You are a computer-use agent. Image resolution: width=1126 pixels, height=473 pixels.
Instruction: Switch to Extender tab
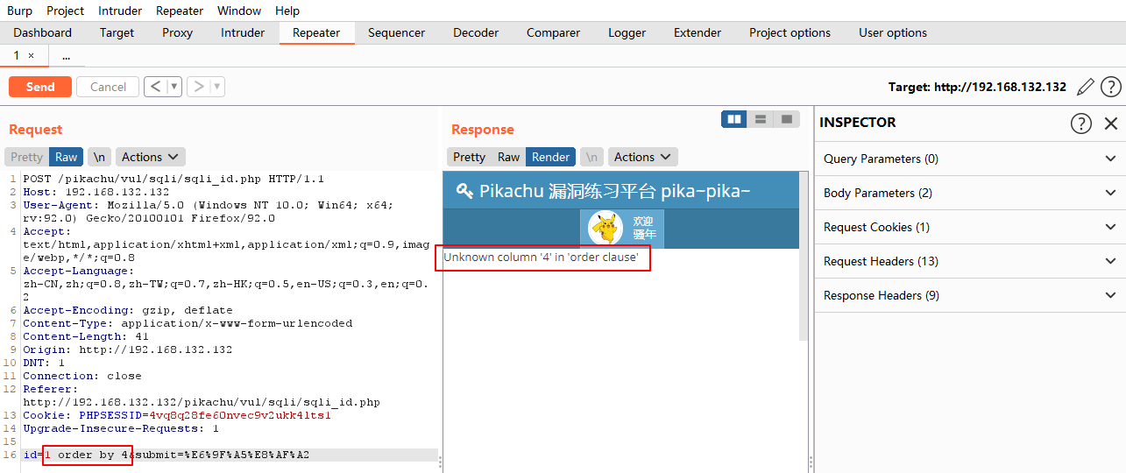pyautogui.click(x=698, y=32)
